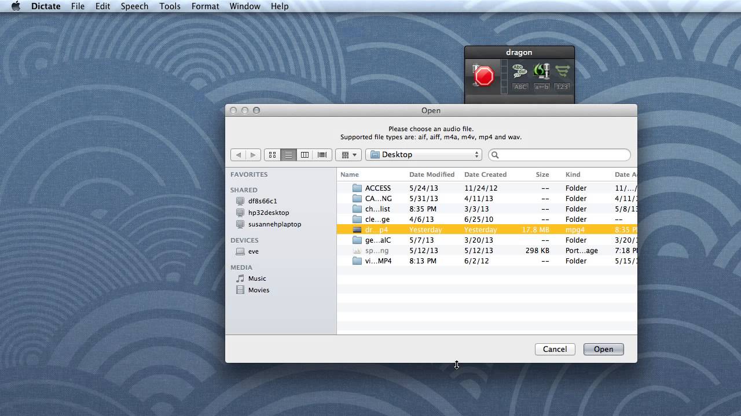Viewport: 741px width, 416px height.
Task: Open the Desktop location popup menu
Action: [x=425, y=155]
